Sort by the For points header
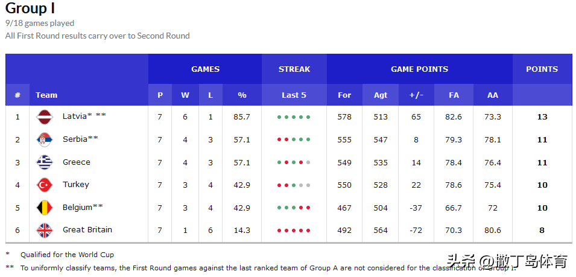This screenshot has height=277, width=576. (344, 95)
